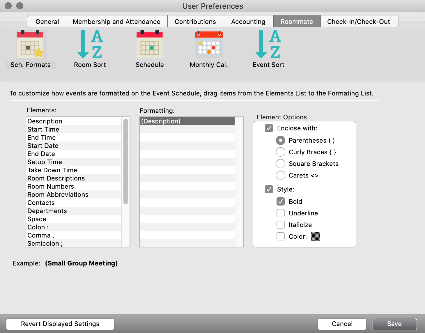
Task: Toggle the Enclose with checkbox
Action: (x=269, y=128)
